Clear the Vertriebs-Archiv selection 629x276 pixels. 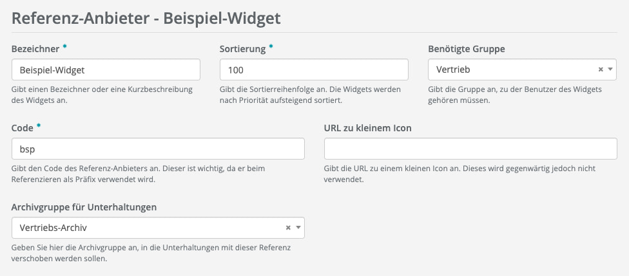point(289,228)
